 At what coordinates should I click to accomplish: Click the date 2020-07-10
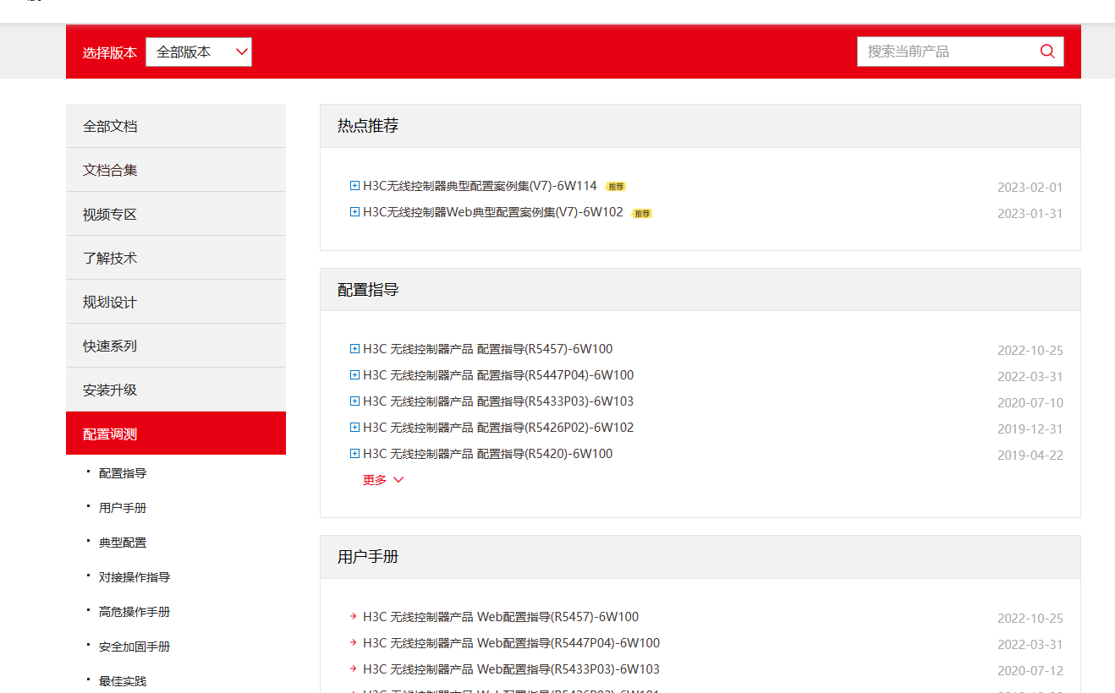1030,403
